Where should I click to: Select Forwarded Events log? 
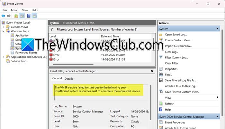click(26, 53)
